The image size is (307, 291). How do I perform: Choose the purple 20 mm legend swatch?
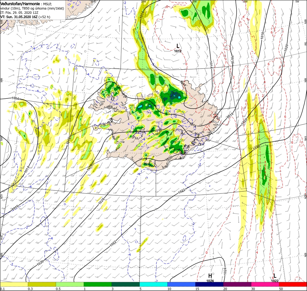237,284
